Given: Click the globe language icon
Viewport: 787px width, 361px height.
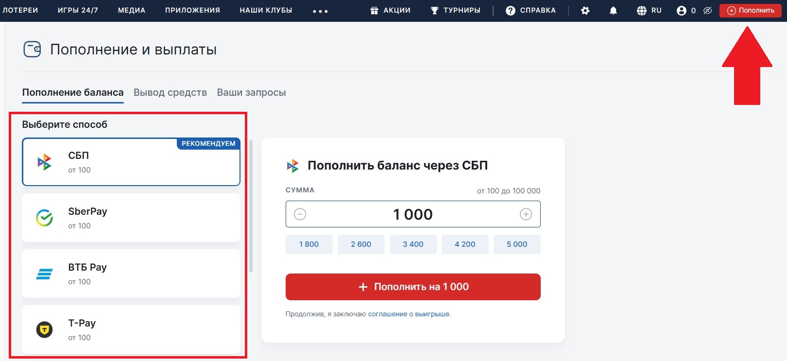Looking at the screenshot, I should [x=641, y=10].
